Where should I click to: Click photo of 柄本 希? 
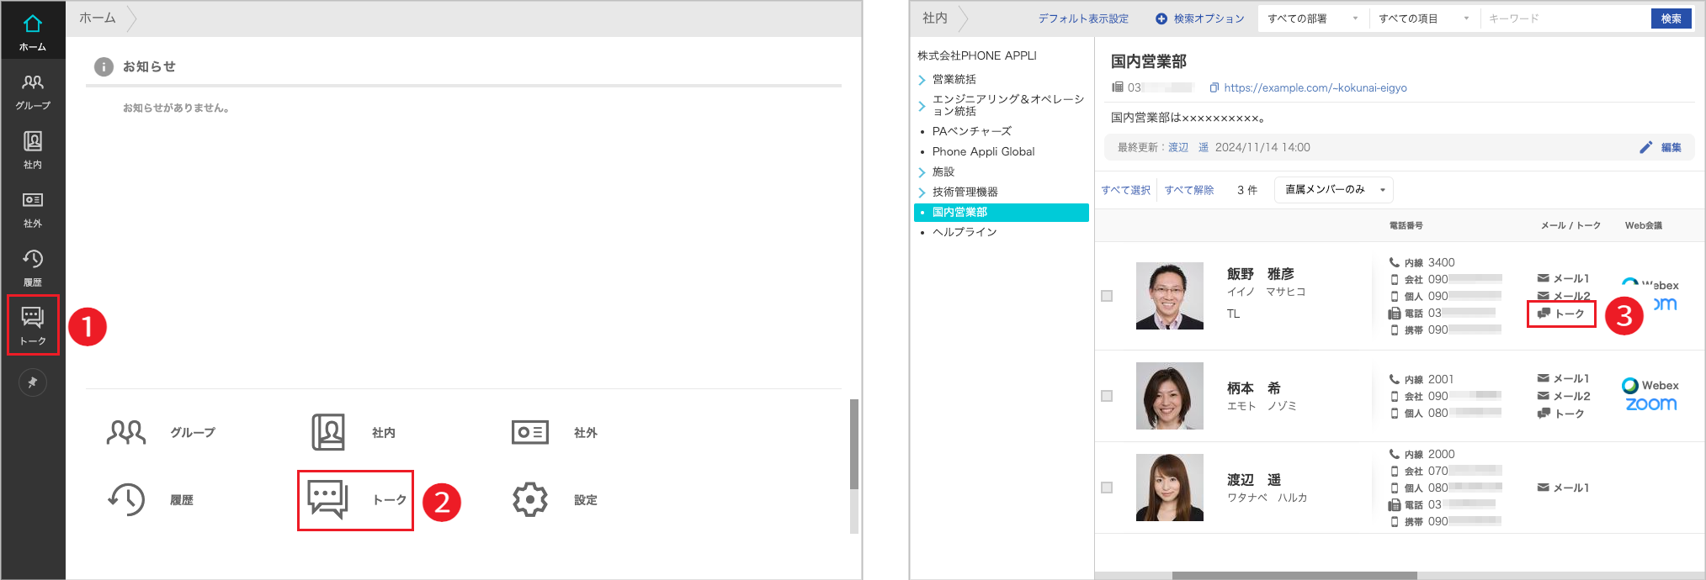tap(1170, 396)
